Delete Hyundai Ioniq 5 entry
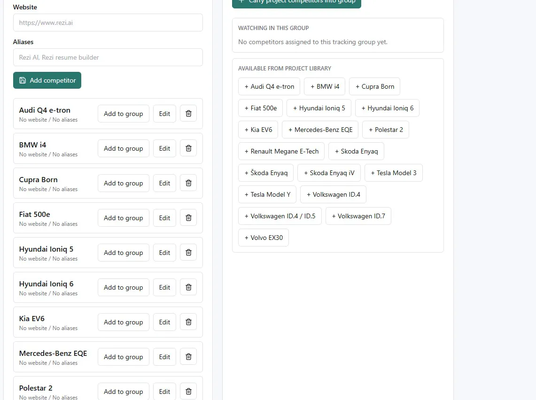 [x=188, y=253]
